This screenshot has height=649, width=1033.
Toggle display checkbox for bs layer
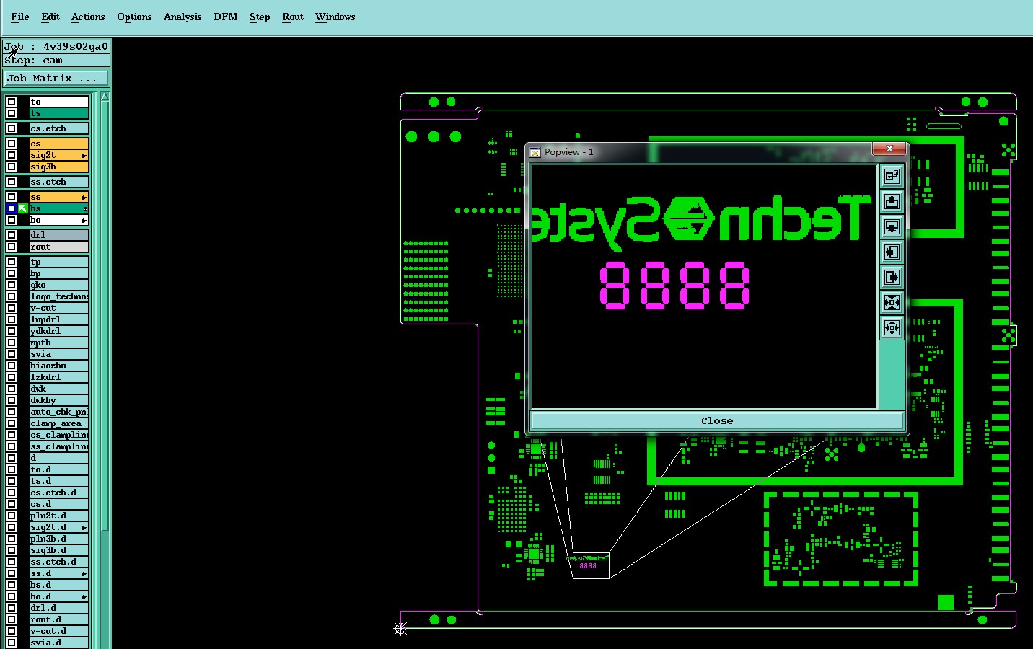tap(12, 208)
